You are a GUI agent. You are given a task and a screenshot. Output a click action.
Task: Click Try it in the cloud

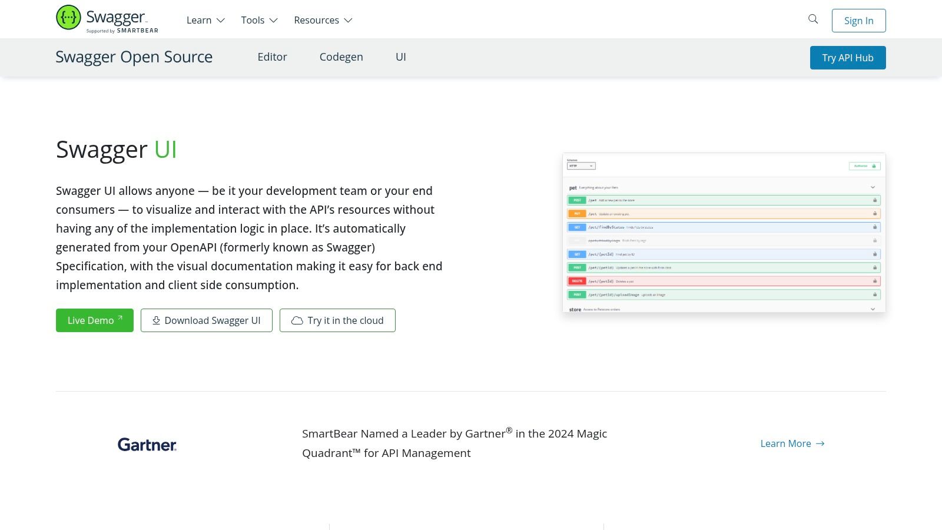click(x=337, y=320)
